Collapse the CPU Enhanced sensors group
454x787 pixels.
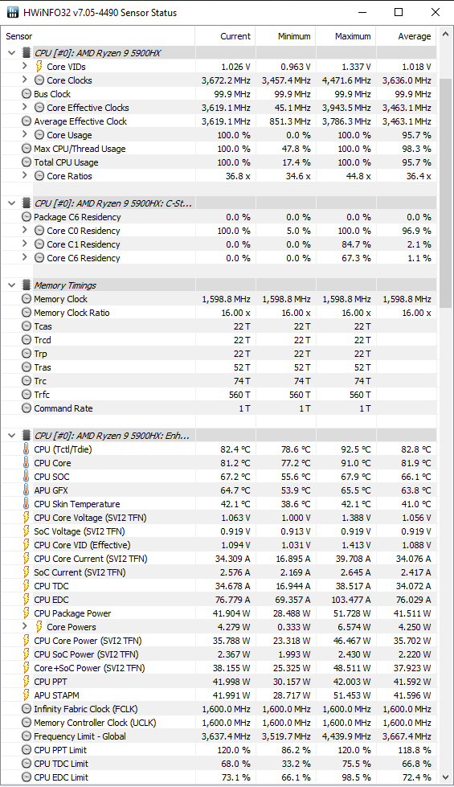click(11, 436)
